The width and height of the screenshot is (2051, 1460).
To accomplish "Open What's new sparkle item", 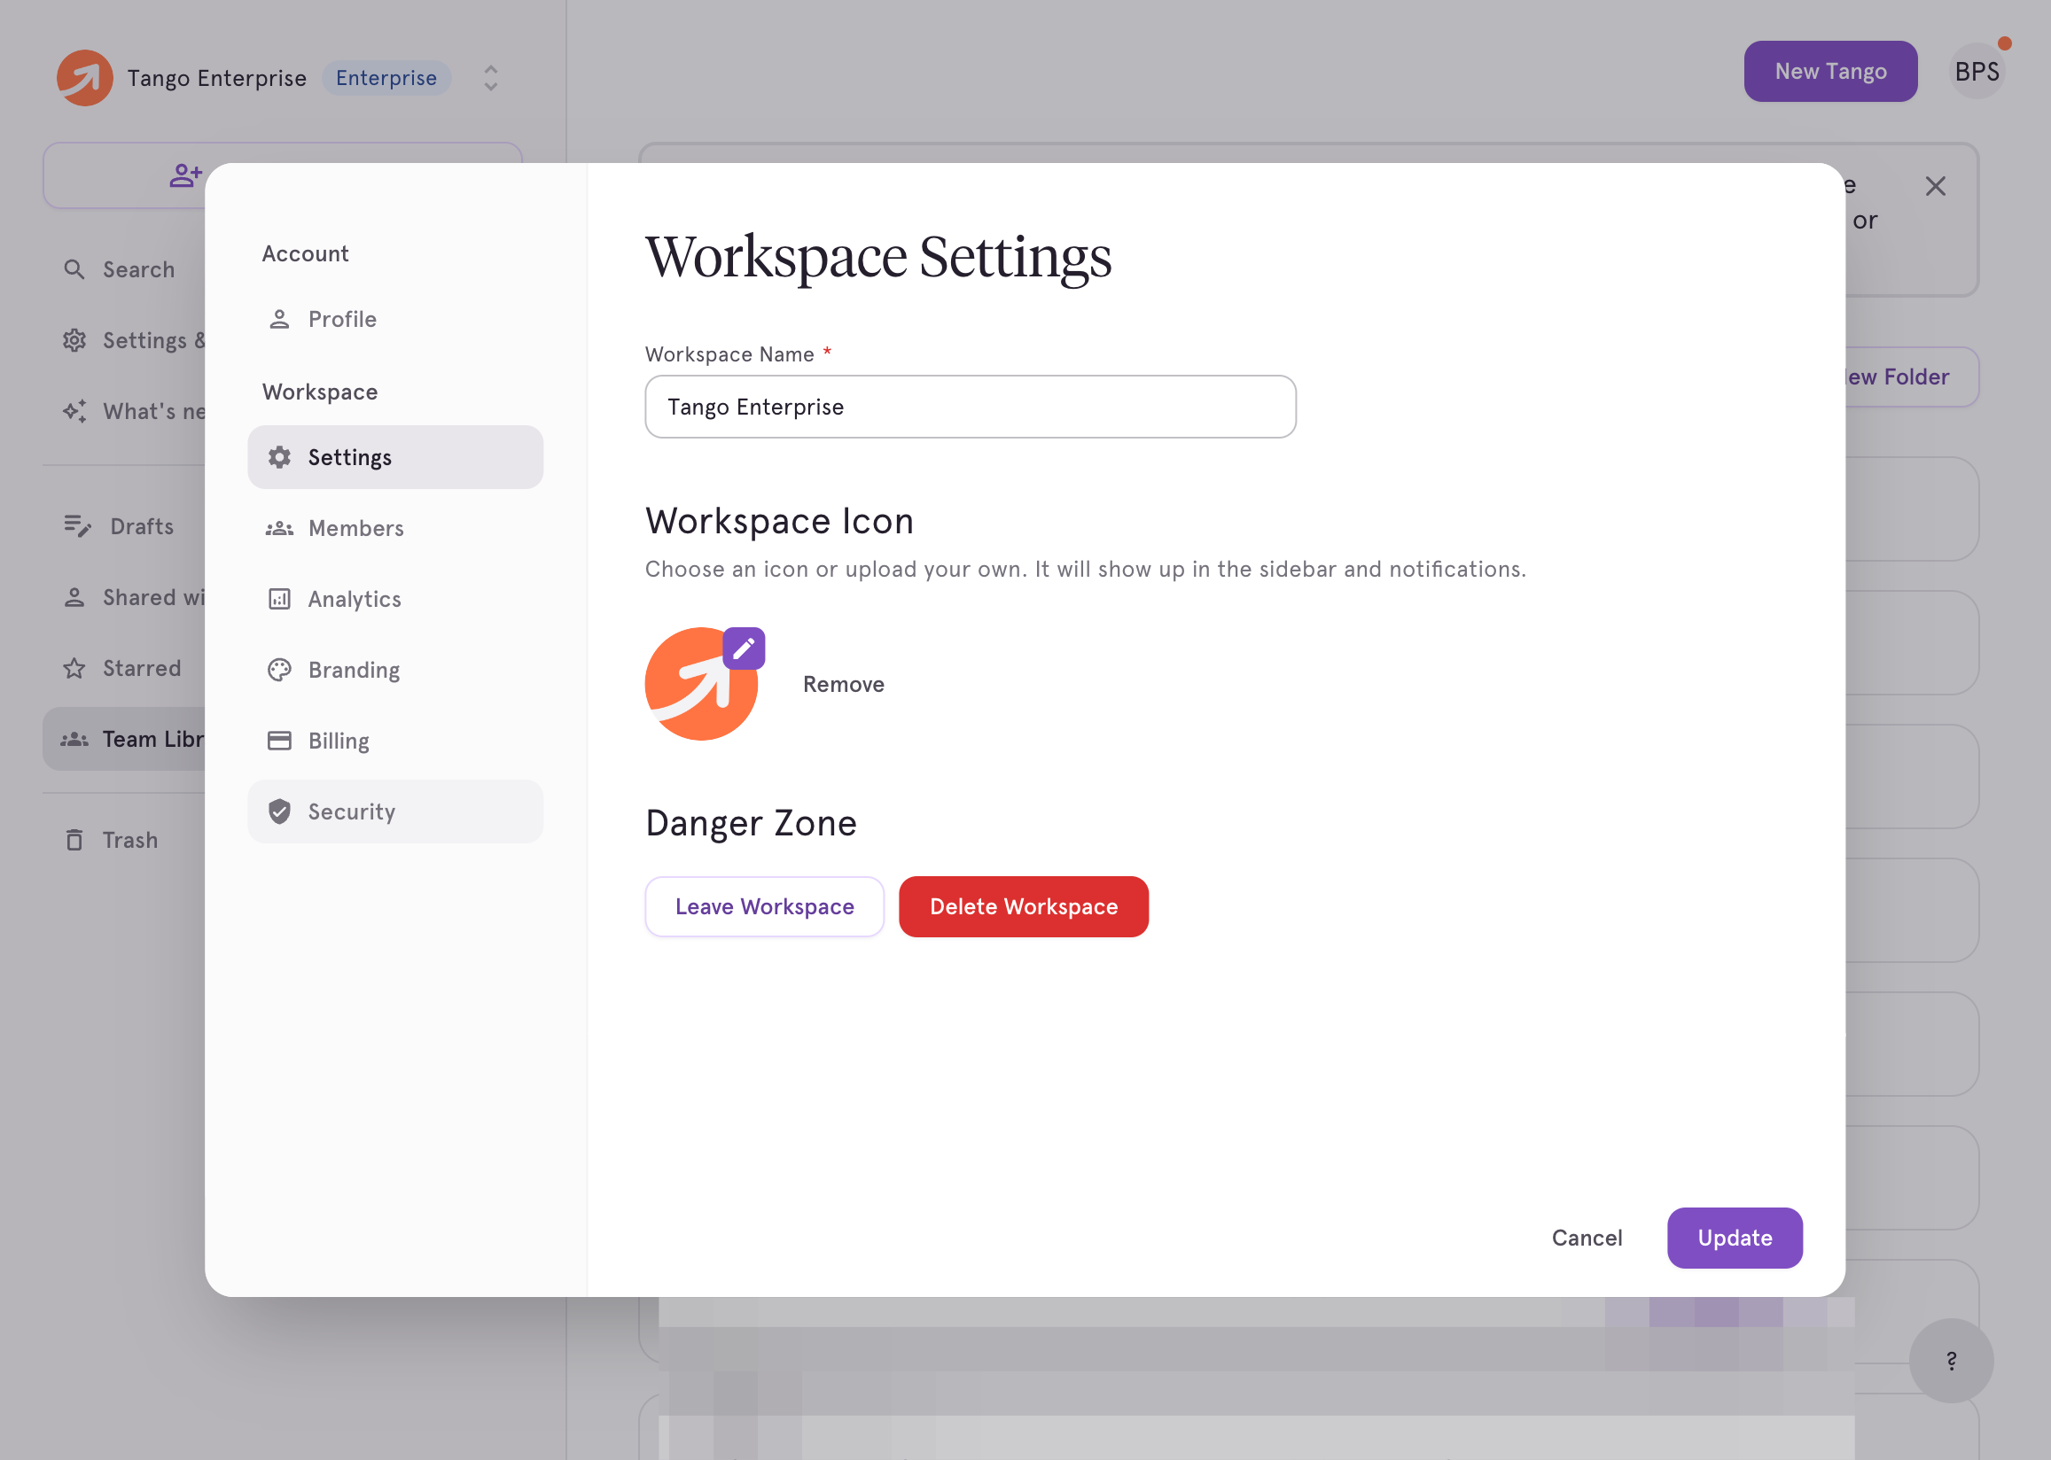I will coord(126,412).
